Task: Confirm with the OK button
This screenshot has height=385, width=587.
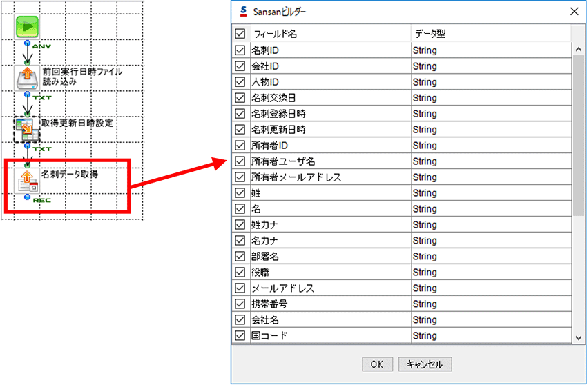Action: 377,364
